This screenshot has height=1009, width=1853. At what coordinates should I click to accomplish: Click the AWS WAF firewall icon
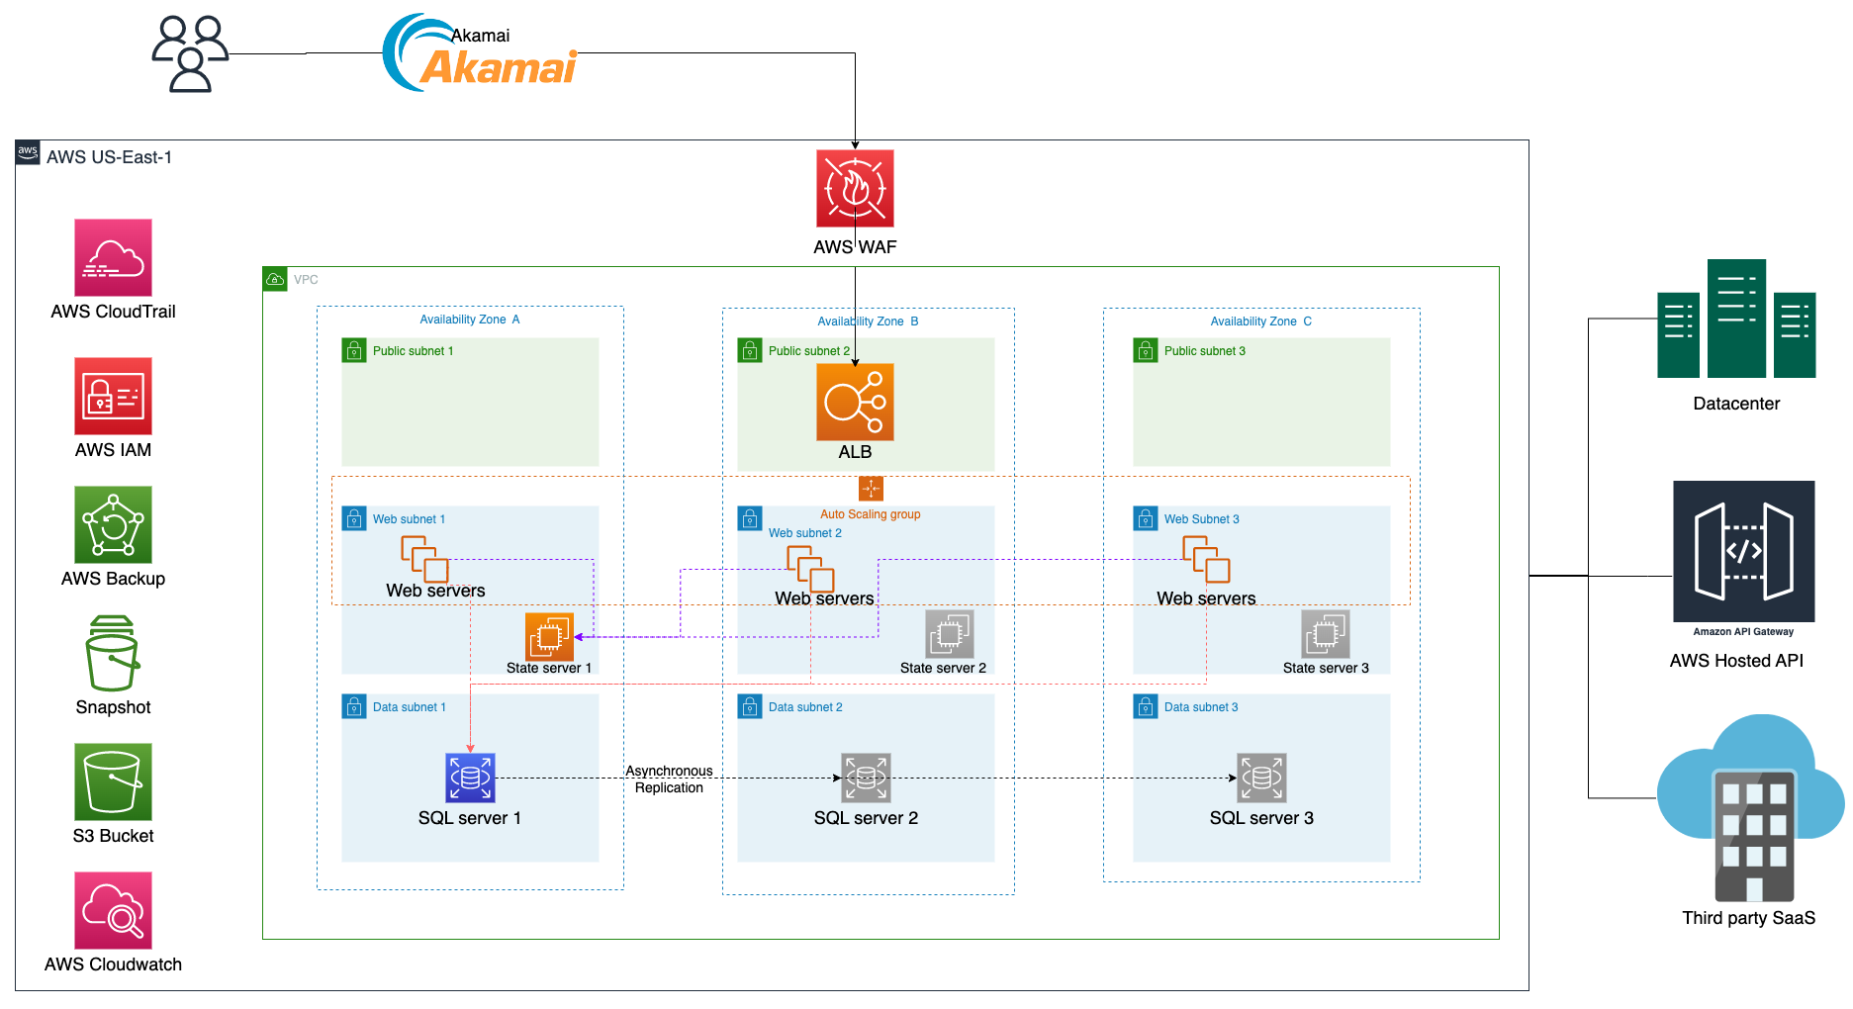855,188
